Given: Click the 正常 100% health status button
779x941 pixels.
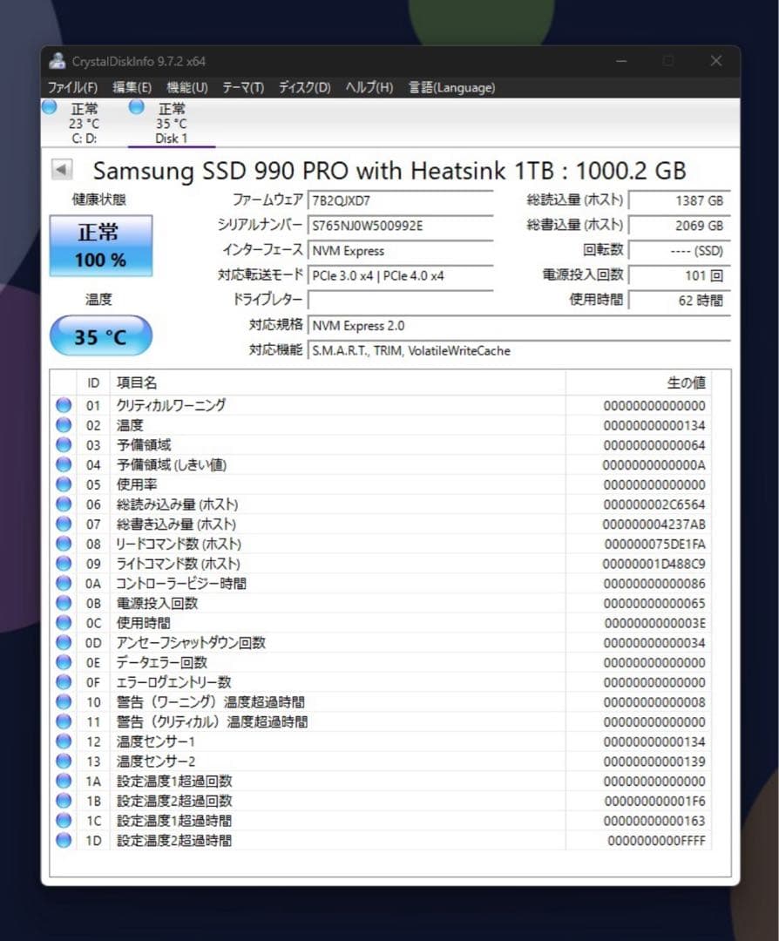Looking at the screenshot, I should point(100,246).
